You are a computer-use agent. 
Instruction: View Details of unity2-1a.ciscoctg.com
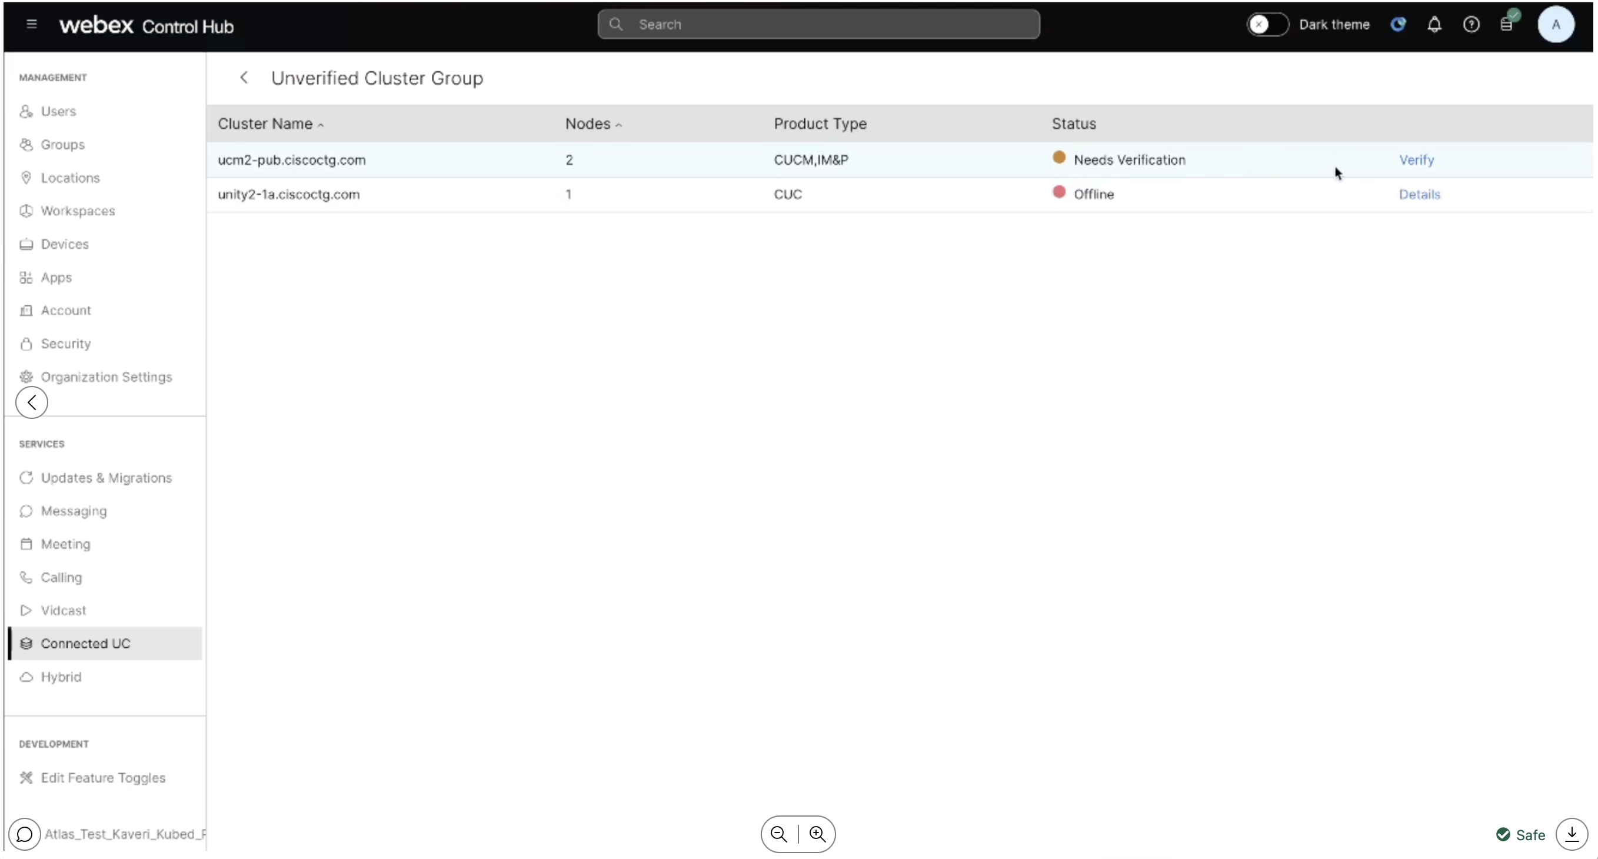tap(1419, 194)
